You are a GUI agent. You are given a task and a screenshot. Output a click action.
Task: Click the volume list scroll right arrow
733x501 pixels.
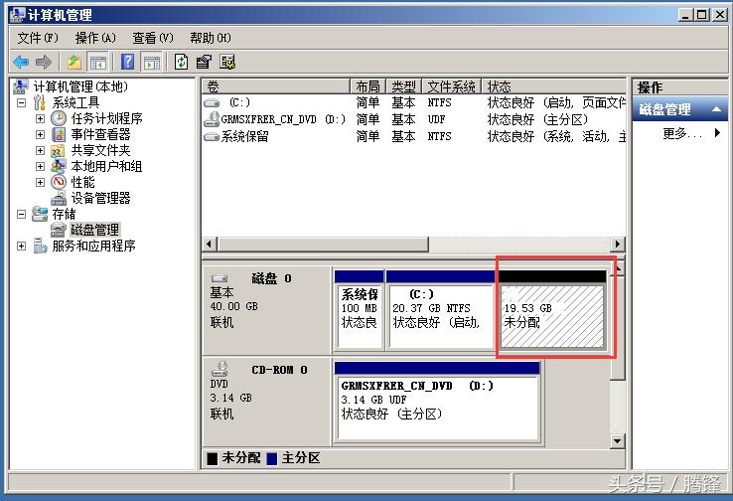pos(618,245)
